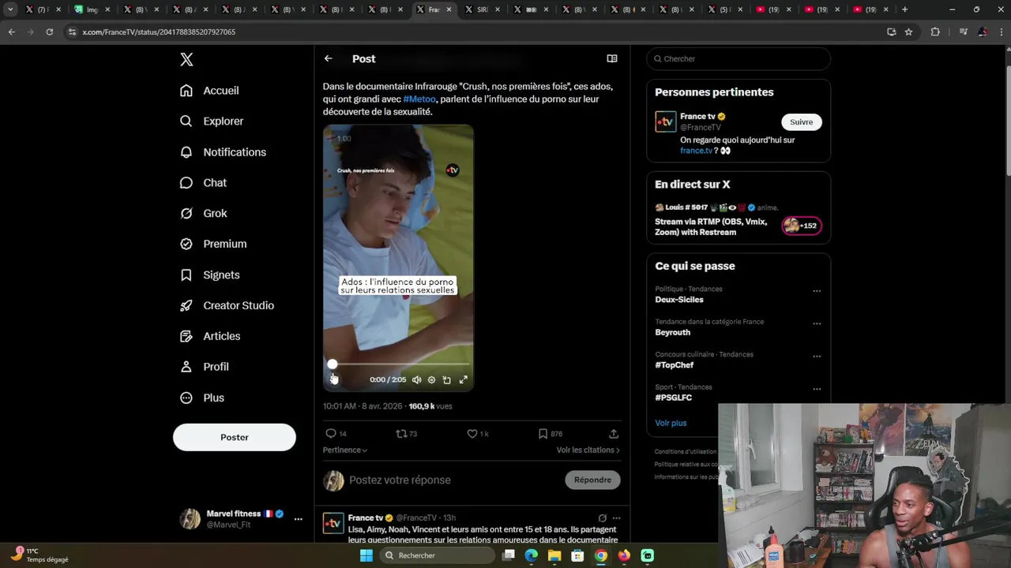Screen dimensions: 1011x568
Task: Bookmark this page with star icon
Action: [x=908, y=32]
